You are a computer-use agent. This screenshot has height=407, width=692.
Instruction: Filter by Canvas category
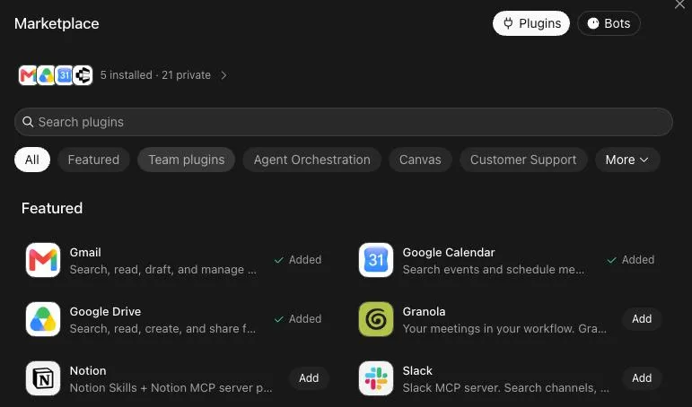click(x=420, y=160)
